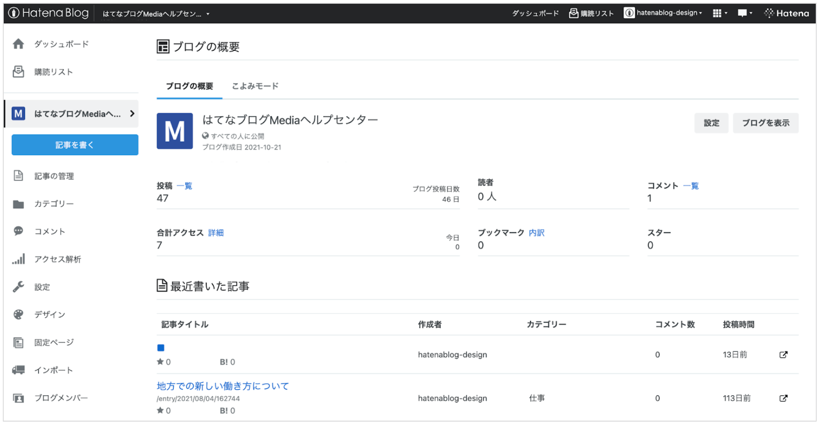Click the アクセス解析 bar chart icon
Screen dimensions: 820x425
(18, 260)
